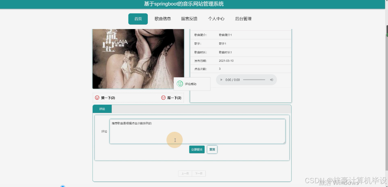Select the 评论 tab on the comment panel

[x=102, y=109]
